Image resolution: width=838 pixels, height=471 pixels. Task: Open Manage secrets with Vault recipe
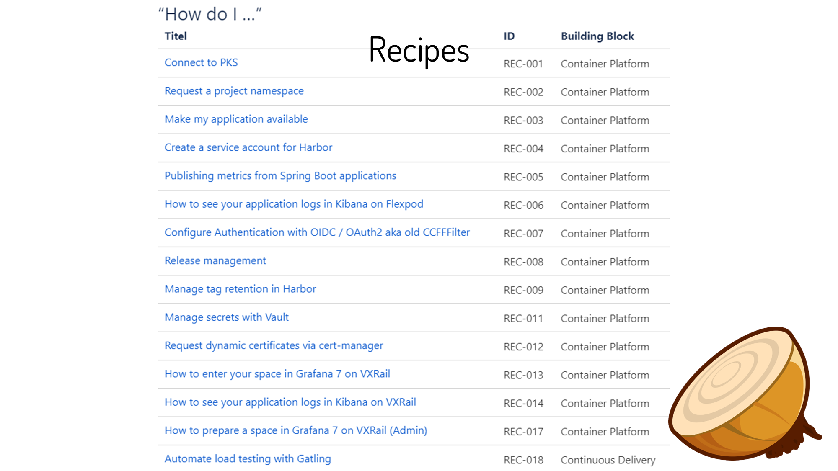[226, 317]
